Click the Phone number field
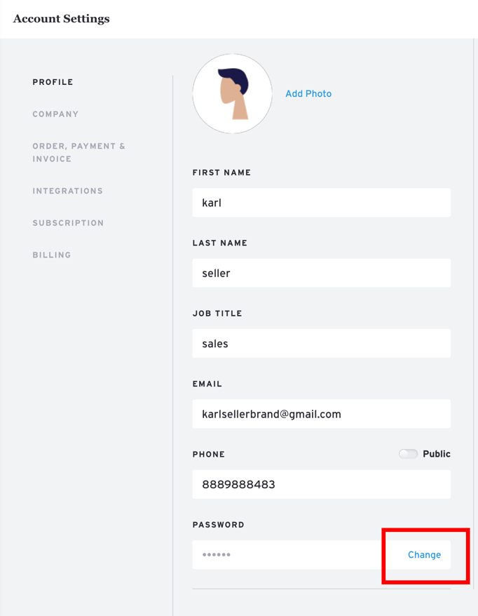Viewport: 478px width, 616px height. [321, 485]
